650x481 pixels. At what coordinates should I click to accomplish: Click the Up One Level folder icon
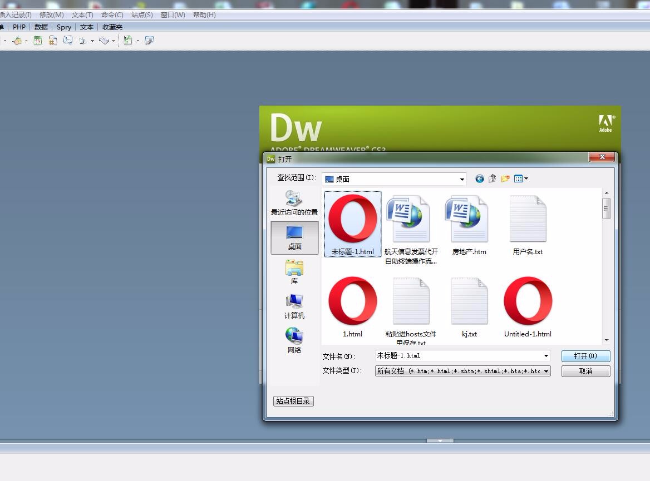click(x=492, y=178)
